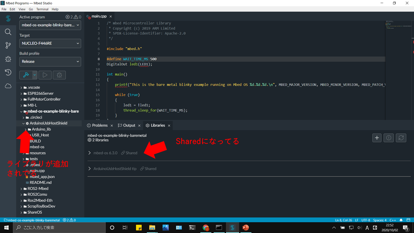Open the Debug panel from the sidebar
The height and width of the screenshot is (233, 414).
[8, 59]
